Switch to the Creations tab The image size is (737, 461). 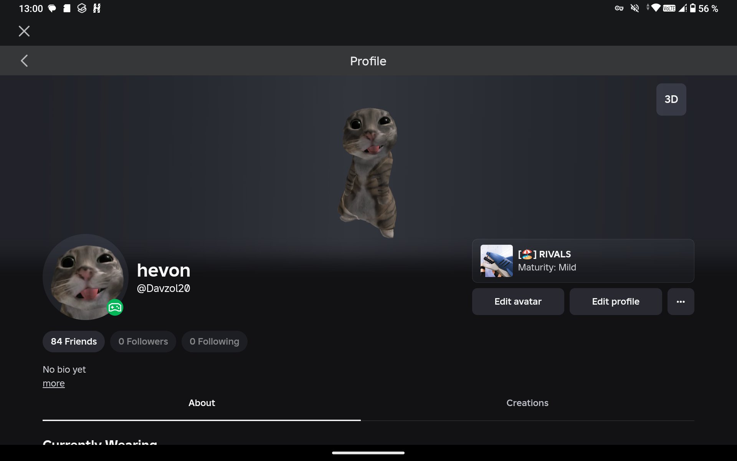click(527, 403)
